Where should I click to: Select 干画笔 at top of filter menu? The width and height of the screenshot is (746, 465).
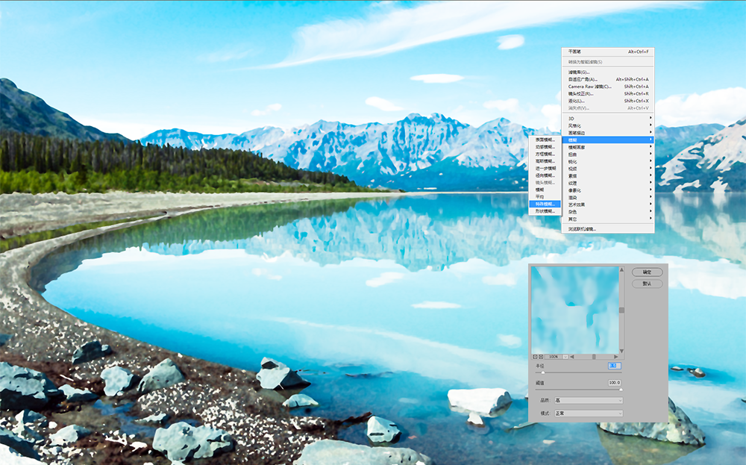[x=607, y=52]
